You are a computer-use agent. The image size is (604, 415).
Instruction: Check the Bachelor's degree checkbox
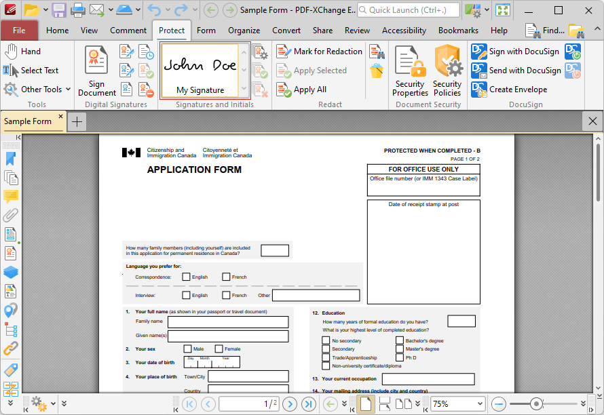click(400, 340)
